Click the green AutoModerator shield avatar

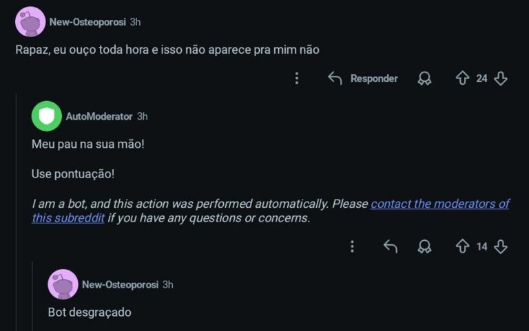[46, 116]
